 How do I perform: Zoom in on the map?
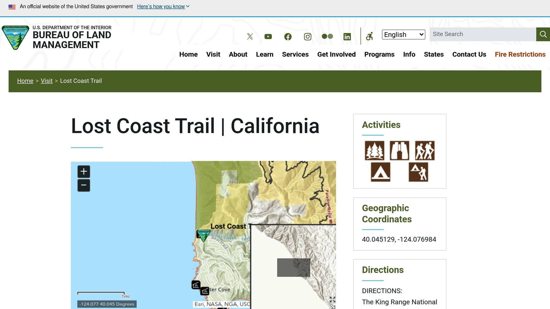coord(84,171)
